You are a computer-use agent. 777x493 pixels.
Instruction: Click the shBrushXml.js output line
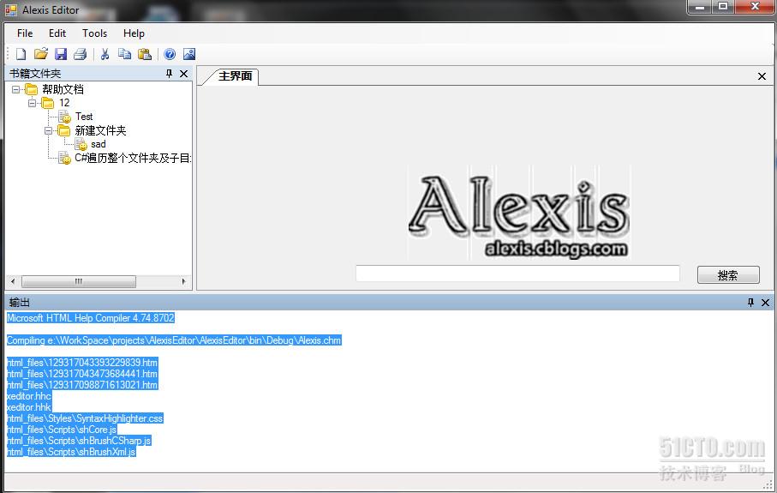pos(71,452)
